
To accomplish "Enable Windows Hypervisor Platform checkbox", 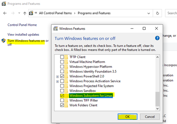I will coord(62,67).
